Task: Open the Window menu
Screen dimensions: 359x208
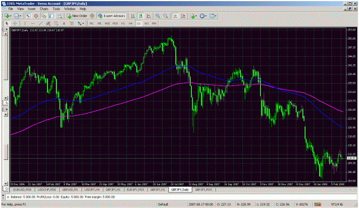Action: pyautogui.click(x=70, y=9)
